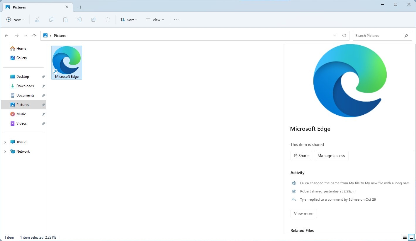Open Downloads in navigation pane
Viewport: 416px width, 241px height.
[22, 86]
